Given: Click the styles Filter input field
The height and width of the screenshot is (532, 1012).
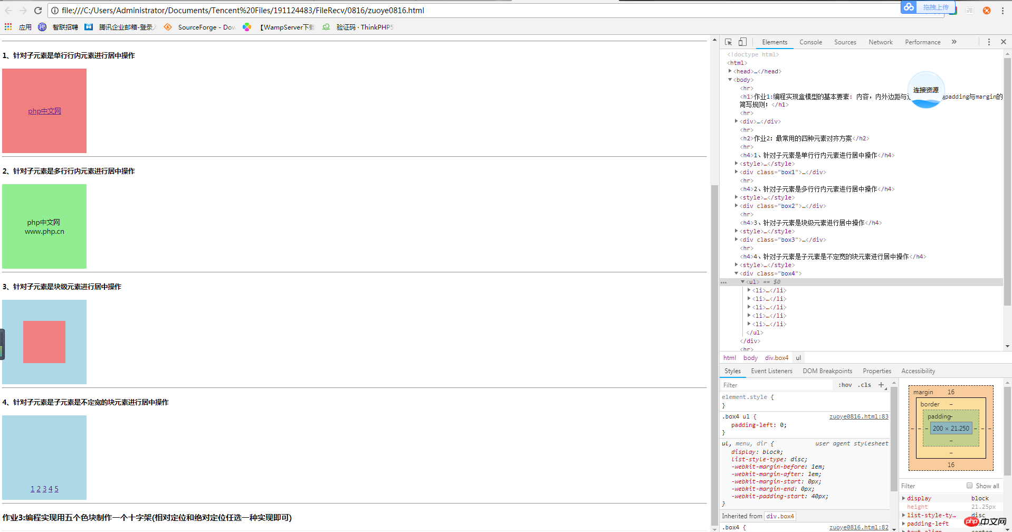Looking at the screenshot, I should (x=777, y=385).
